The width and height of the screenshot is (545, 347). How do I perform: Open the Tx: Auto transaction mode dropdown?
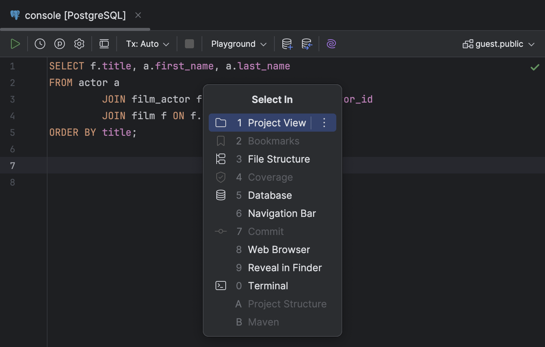tap(147, 44)
